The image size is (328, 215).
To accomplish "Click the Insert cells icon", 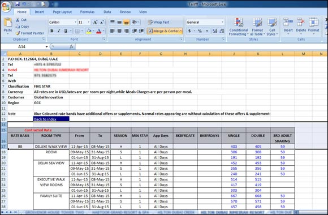I will (288, 22).
